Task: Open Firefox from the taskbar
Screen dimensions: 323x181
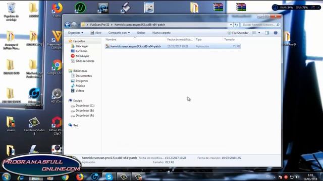Action: (x=80, y=177)
